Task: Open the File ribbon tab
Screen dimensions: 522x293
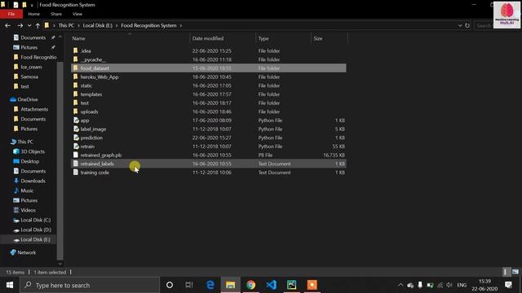Action: [x=11, y=14]
